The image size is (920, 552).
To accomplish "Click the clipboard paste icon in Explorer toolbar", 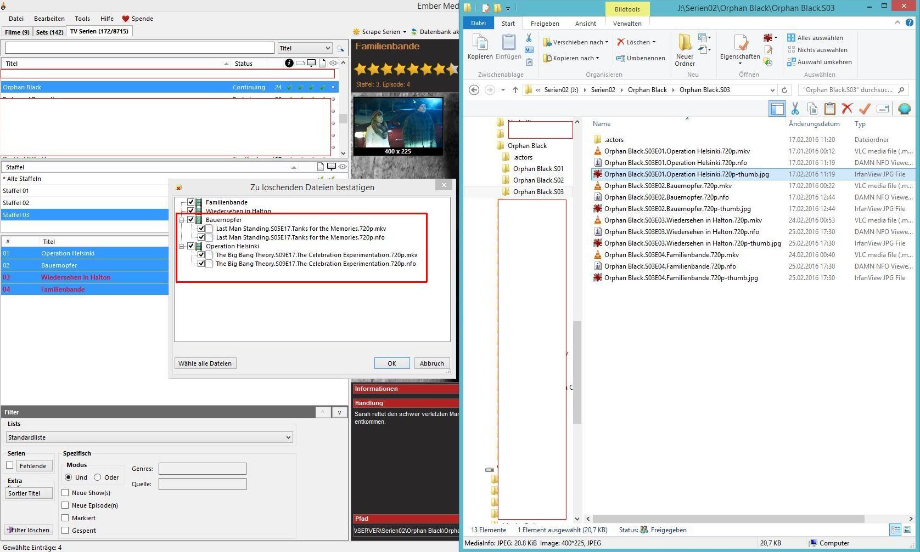I will 829,109.
